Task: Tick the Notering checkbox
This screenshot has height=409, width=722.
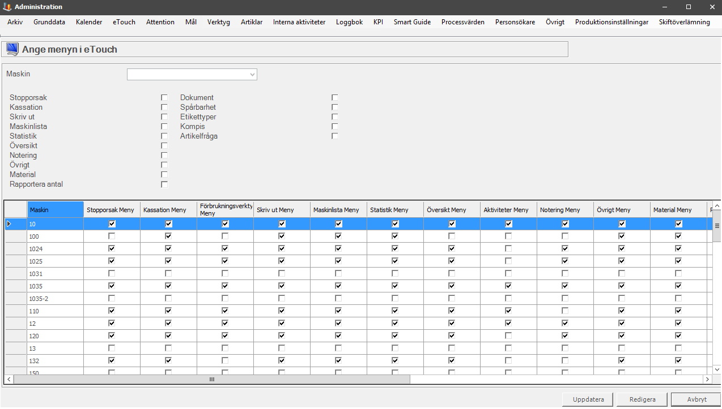Action: click(164, 156)
